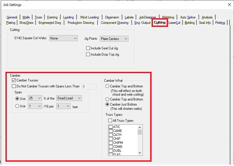234x166 pixels.
Task: Switch to the Plating tab
Action: (x=10, y=23)
